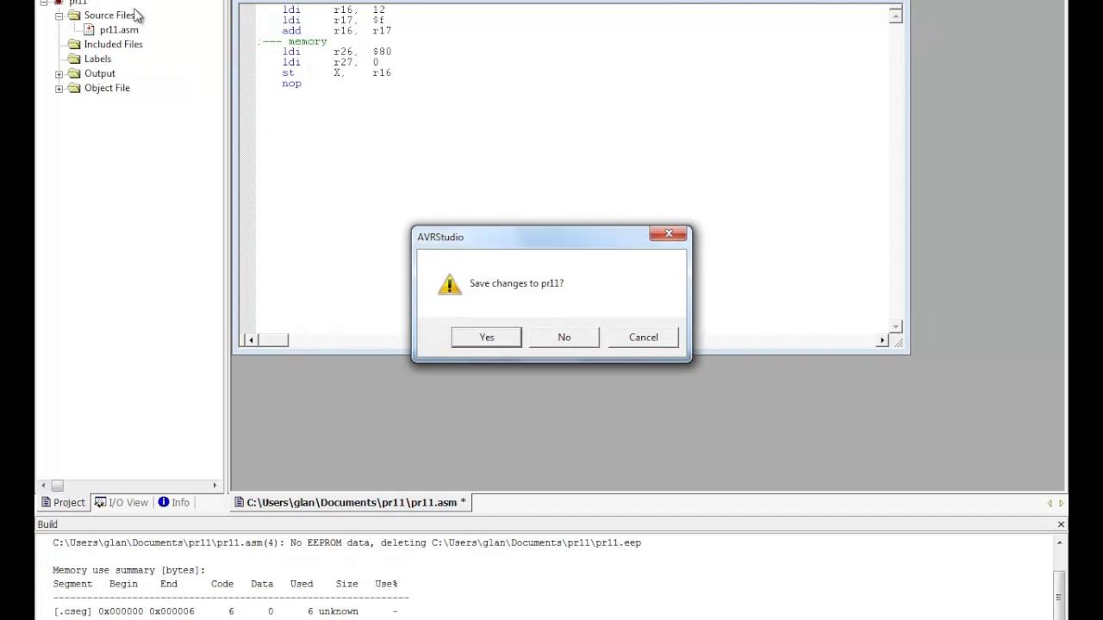Click the 'nop' instruction line in editor
This screenshot has height=620, width=1103.
click(291, 84)
